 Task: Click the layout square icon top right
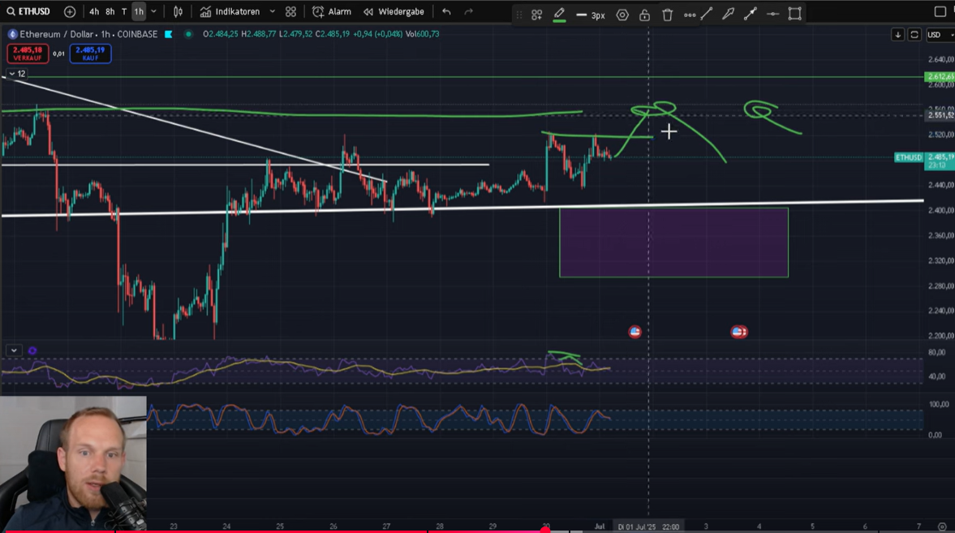[x=940, y=11]
